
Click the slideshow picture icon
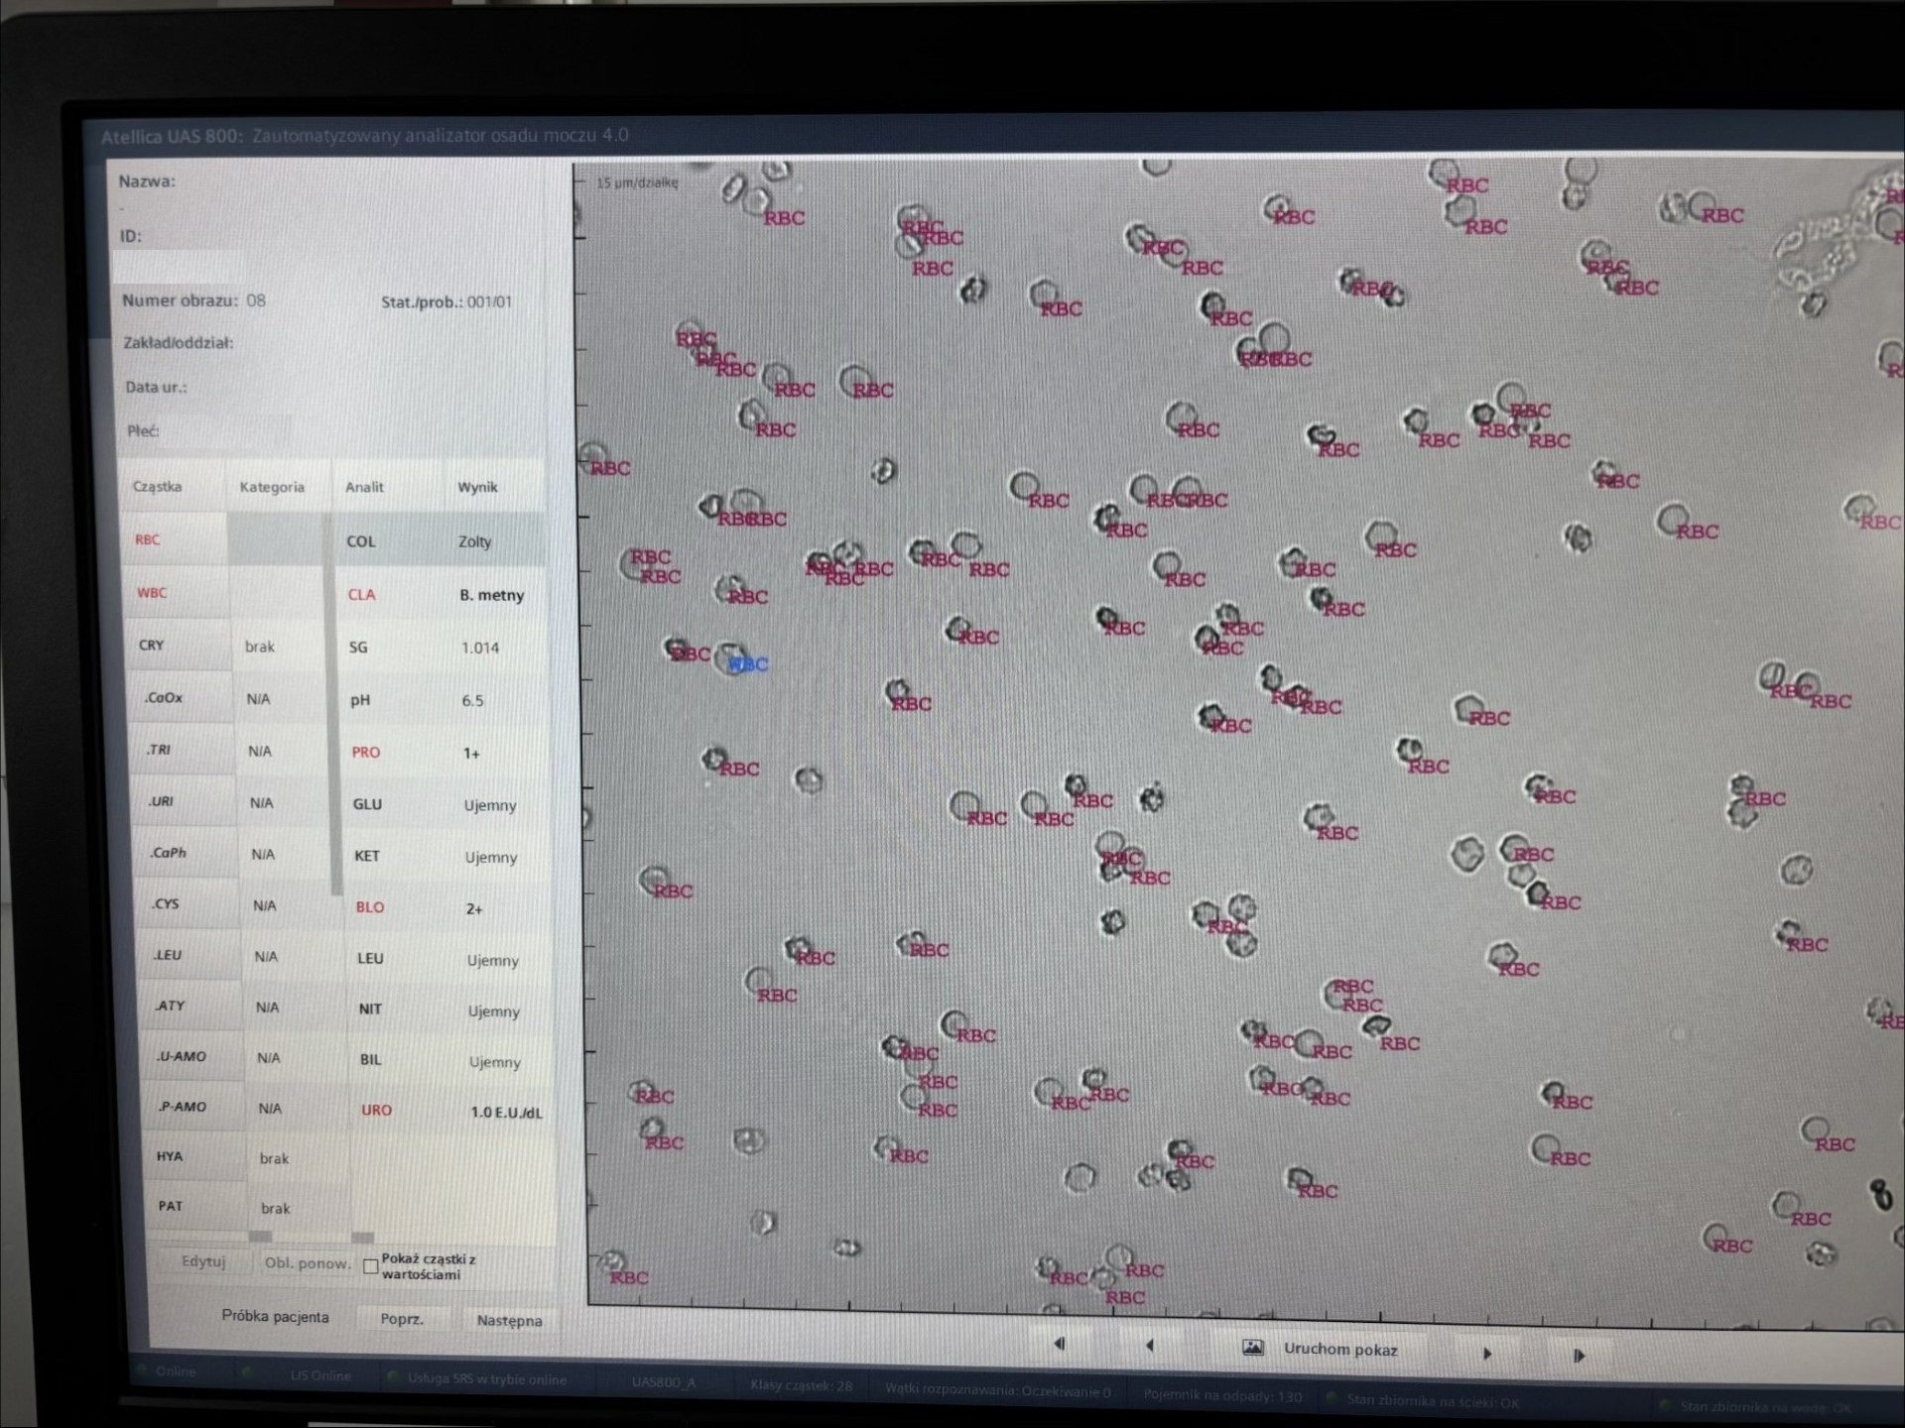(1253, 1348)
